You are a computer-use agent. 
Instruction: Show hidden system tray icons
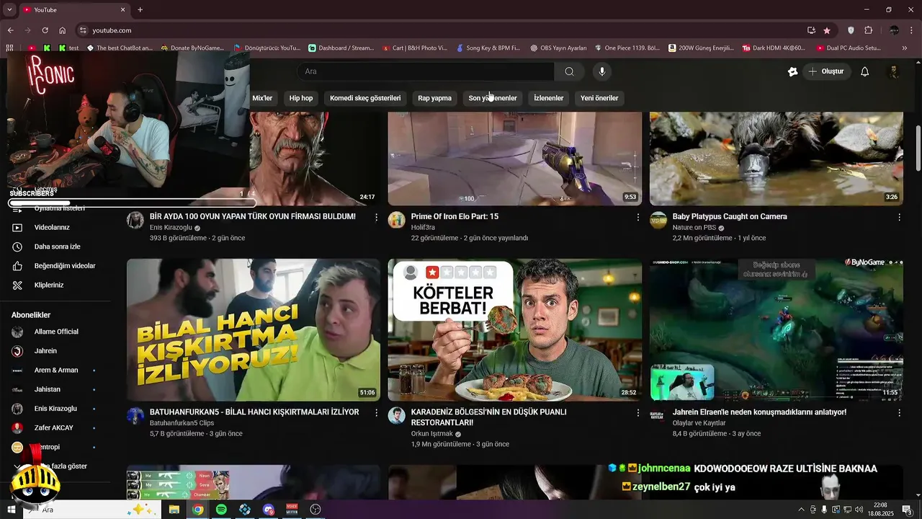pos(801,510)
